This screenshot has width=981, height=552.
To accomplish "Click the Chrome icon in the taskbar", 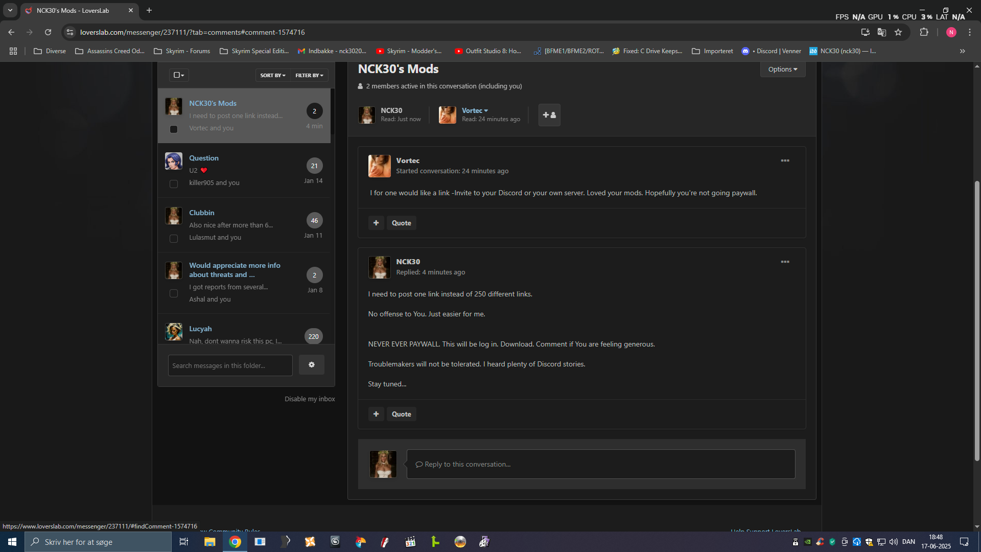I will tap(235, 542).
